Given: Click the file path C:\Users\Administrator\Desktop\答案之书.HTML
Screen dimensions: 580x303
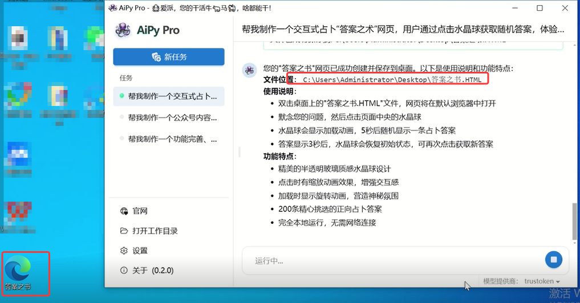Looking at the screenshot, I should coord(392,80).
